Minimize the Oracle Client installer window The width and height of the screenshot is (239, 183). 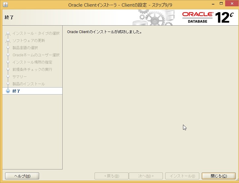[213, 4]
